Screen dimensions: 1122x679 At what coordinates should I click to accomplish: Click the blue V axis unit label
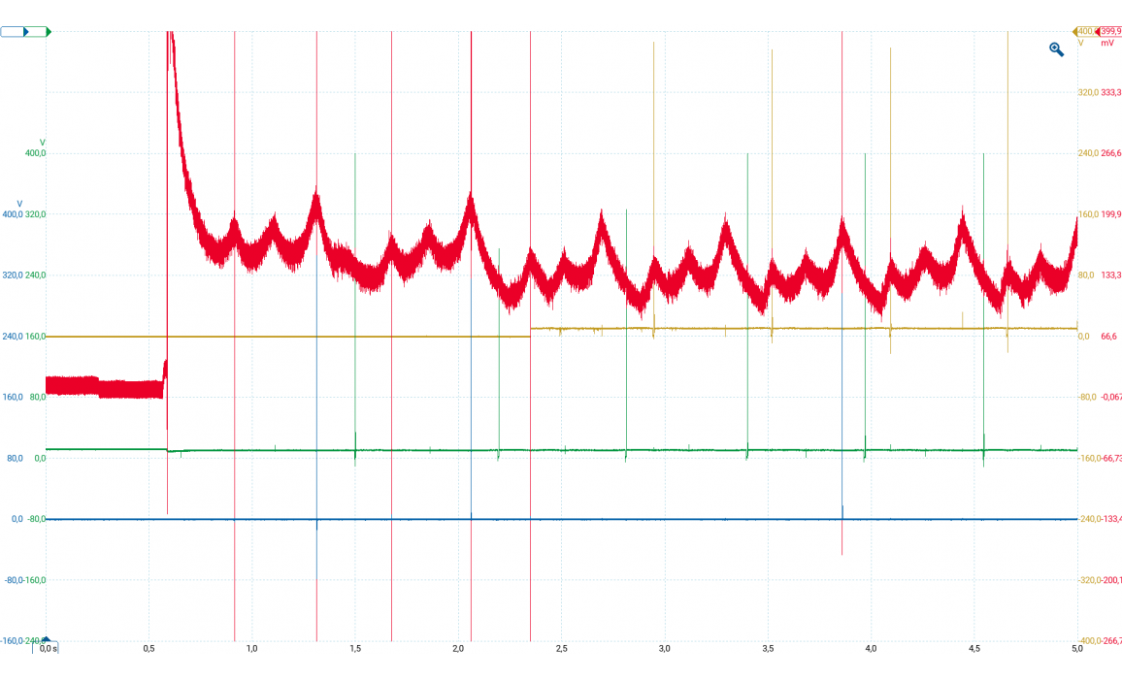pyautogui.click(x=19, y=203)
